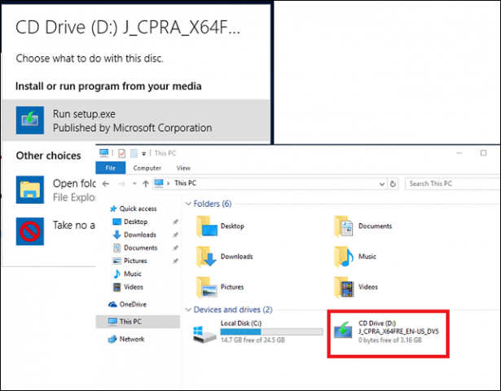Expand the address bar history dropdown

click(382, 184)
